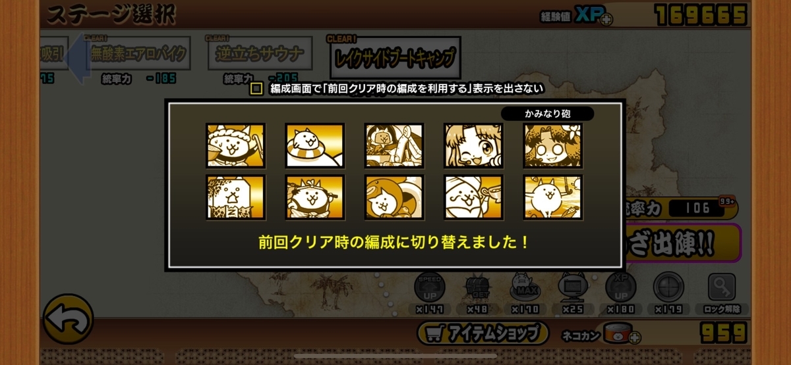791x365 pixels.
Task: Tick the 編成画面で…表示を出さない checkbox
Action: (256, 89)
